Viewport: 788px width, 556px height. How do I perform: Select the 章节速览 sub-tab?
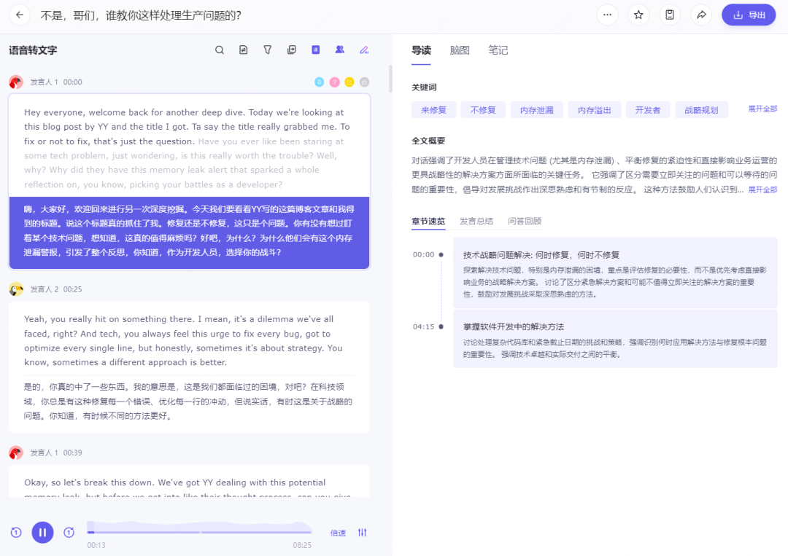[428, 222]
